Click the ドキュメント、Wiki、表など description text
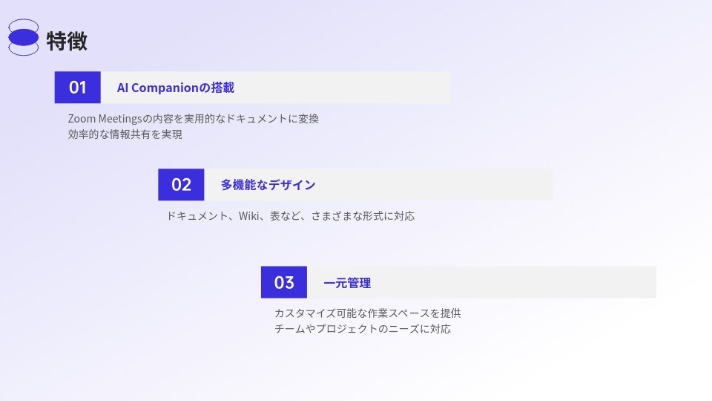Image resolution: width=712 pixels, height=401 pixels. [291, 216]
